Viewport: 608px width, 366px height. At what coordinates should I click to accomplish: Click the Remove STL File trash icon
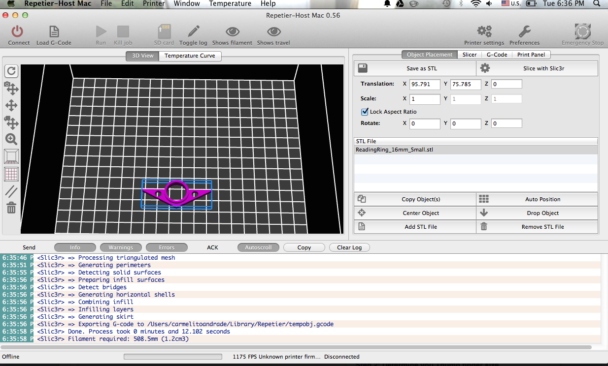(x=484, y=227)
